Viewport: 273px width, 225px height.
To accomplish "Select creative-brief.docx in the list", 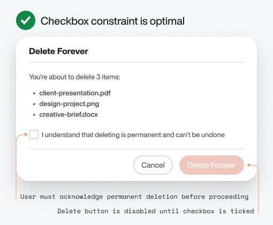I will click(x=69, y=115).
